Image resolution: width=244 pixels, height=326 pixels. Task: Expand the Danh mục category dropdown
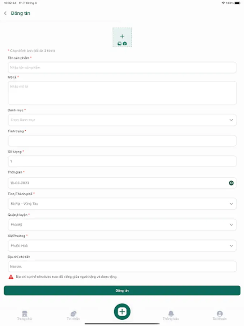(122, 120)
